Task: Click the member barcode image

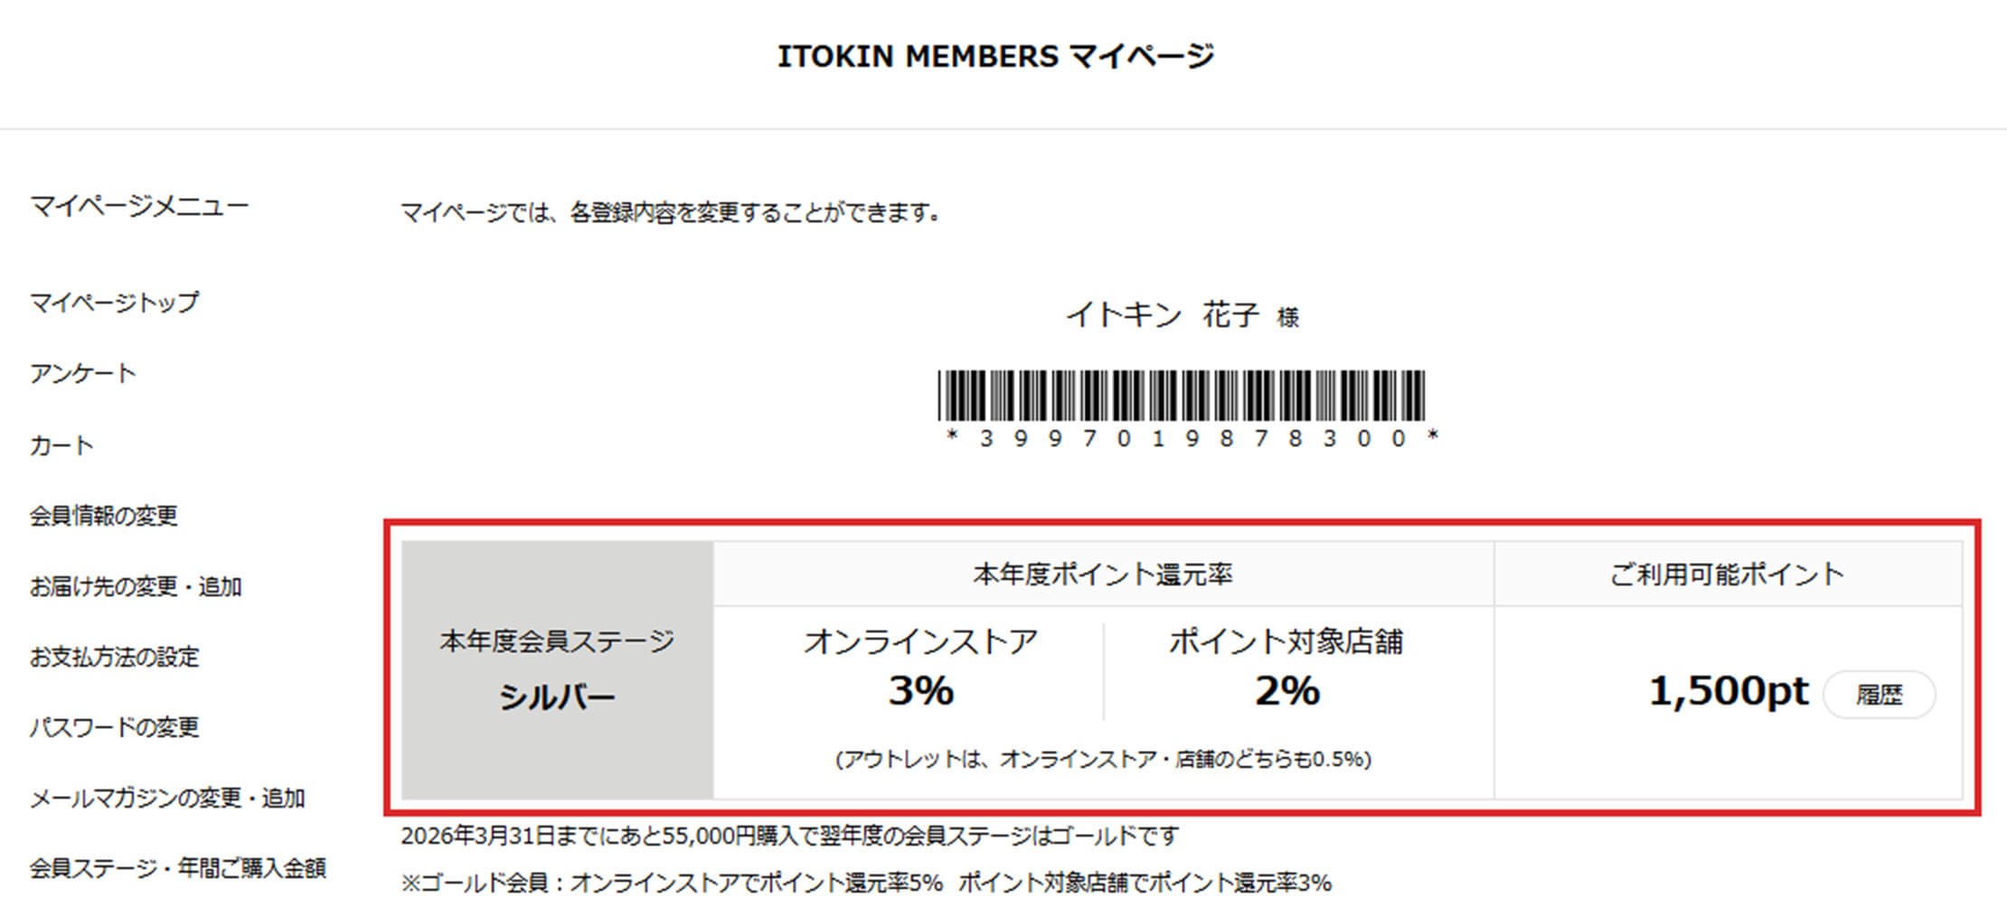Action: tap(1181, 396)
